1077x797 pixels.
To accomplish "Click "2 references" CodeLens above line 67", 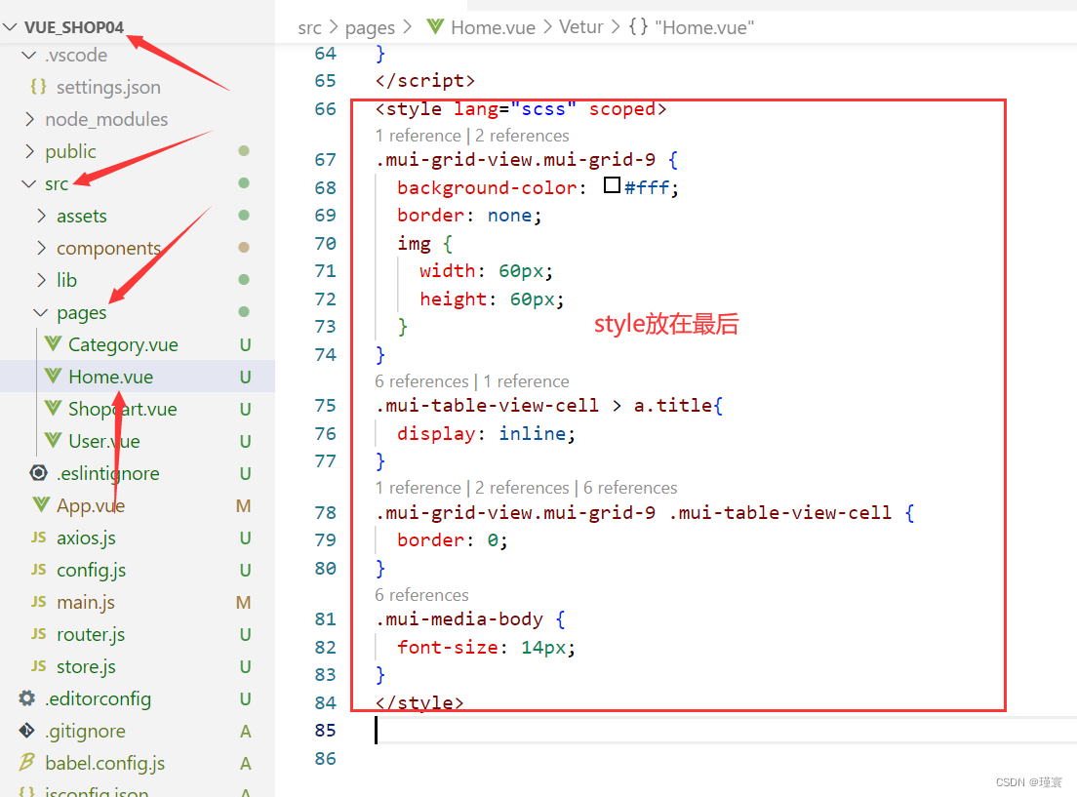I will (522, 136).
